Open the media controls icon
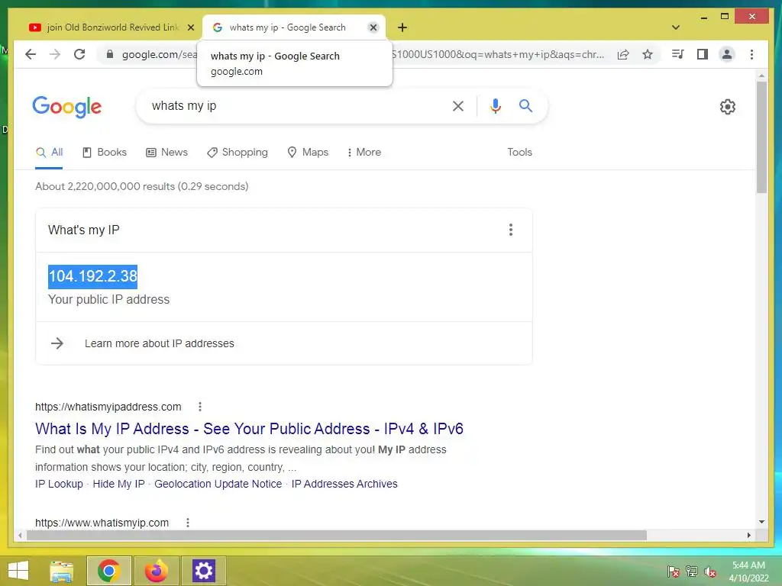The width and height of the screenshot is (782, 586). [678, 54]
